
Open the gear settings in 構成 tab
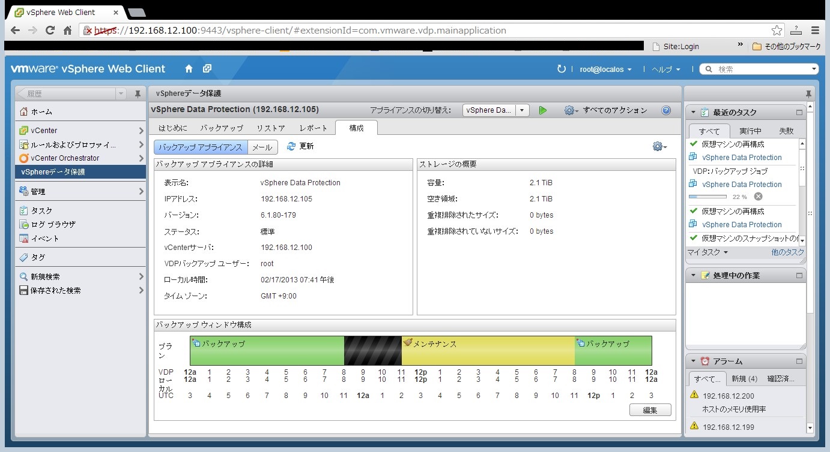point(659,146)
